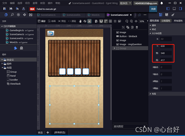Click the back arrow button on canvas

51,33
